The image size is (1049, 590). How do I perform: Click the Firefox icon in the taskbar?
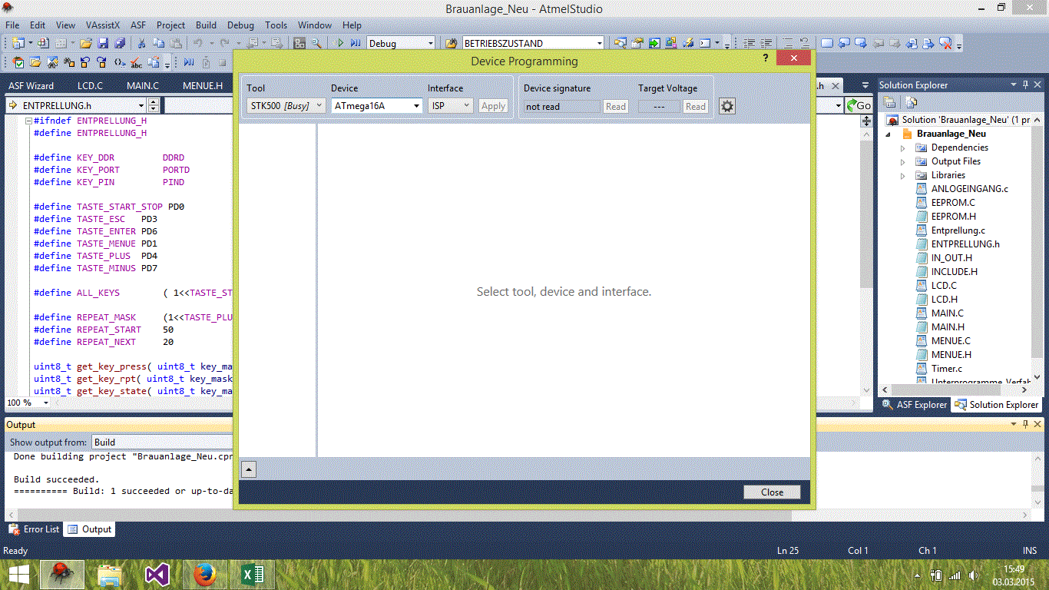pyautogui.click(x=204, y=574)
